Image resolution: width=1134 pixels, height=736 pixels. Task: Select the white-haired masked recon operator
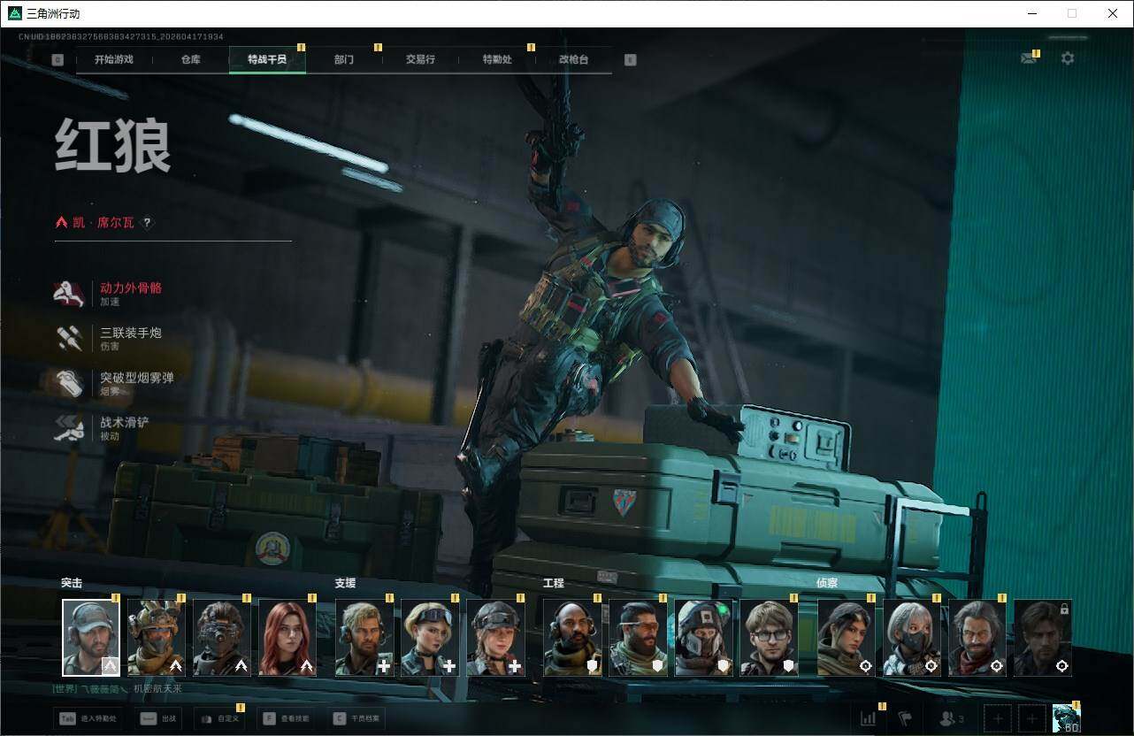click(912, 638)
